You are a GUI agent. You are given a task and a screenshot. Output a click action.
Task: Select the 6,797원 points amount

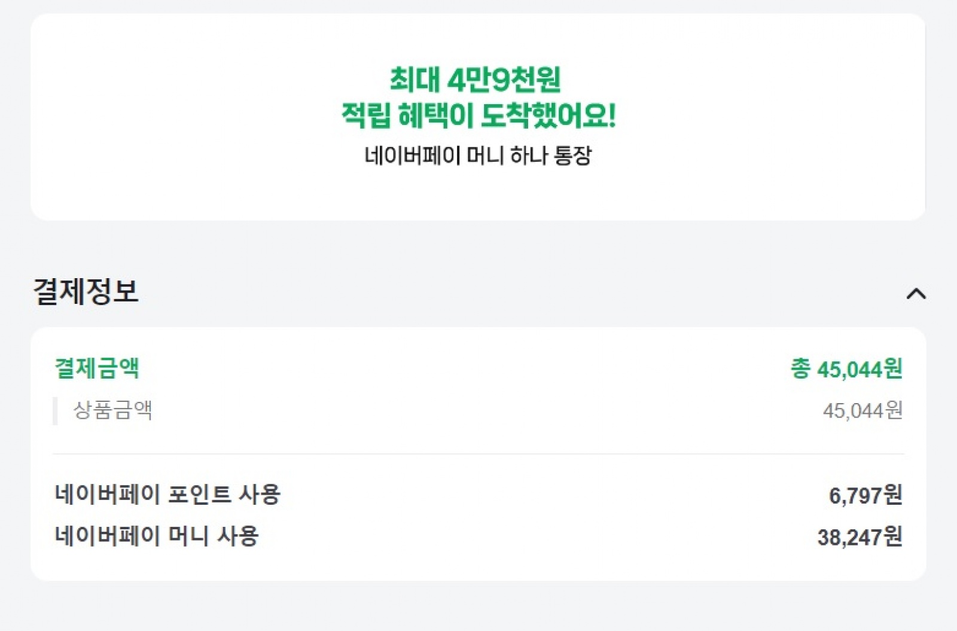coord(865,495)
